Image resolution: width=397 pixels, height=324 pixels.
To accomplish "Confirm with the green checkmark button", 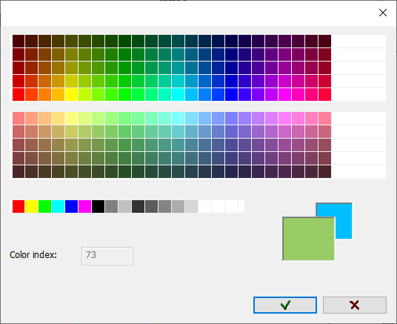I will 285,305.
